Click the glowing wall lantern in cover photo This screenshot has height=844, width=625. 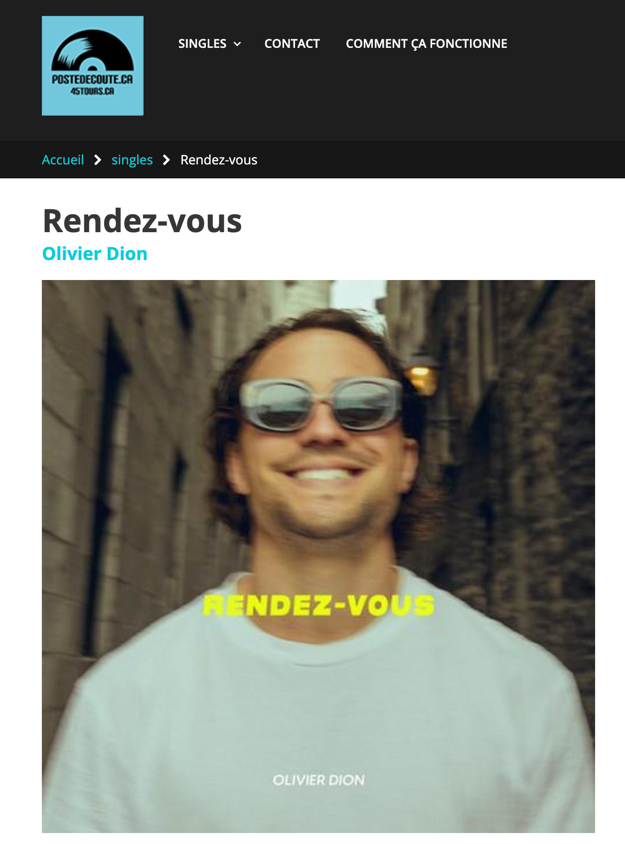pos(421,374)
